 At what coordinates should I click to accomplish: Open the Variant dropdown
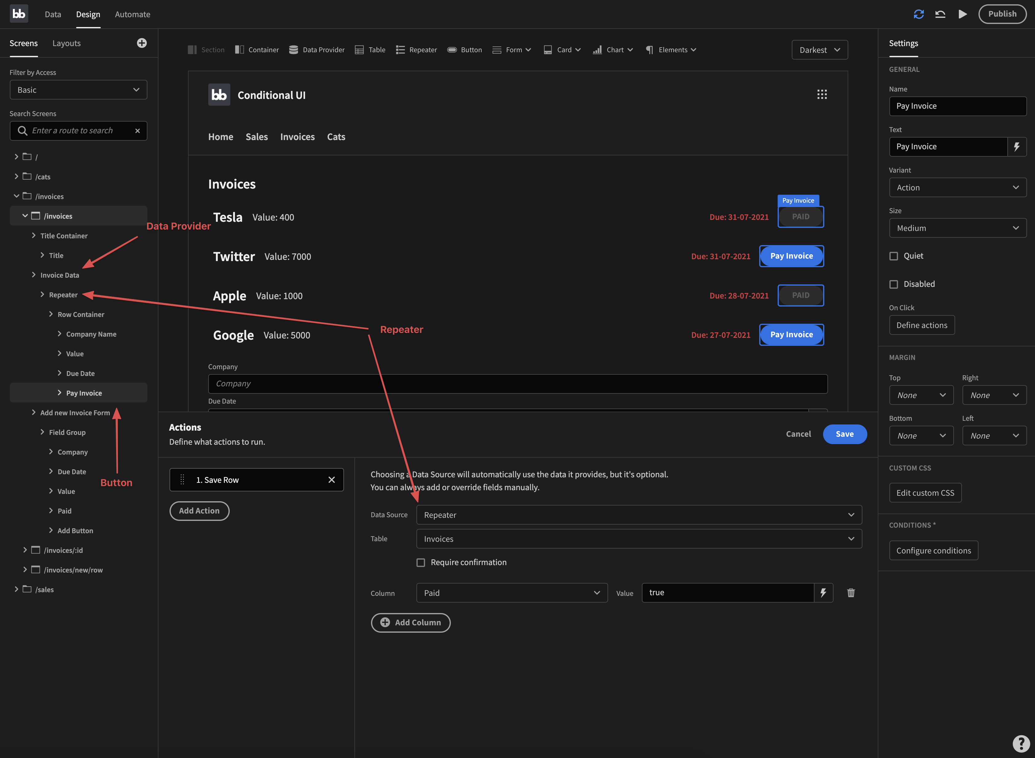(x=958, y=187)
